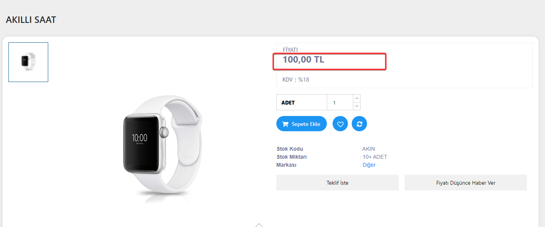The image size is (545, 227).
Task: Click the up chevron below the product image
Action: click(259, 225)
